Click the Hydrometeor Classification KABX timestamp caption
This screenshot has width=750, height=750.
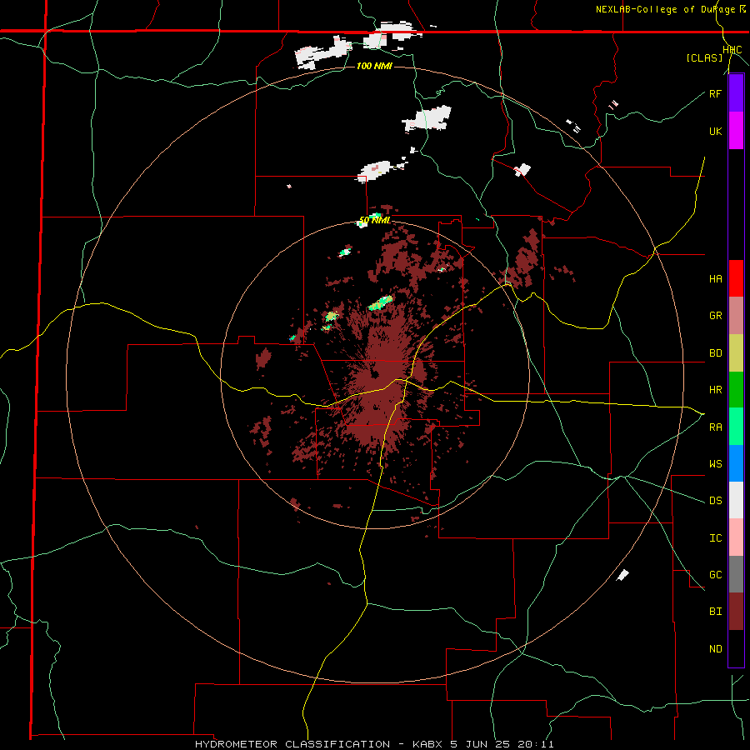tap(374, 744)
